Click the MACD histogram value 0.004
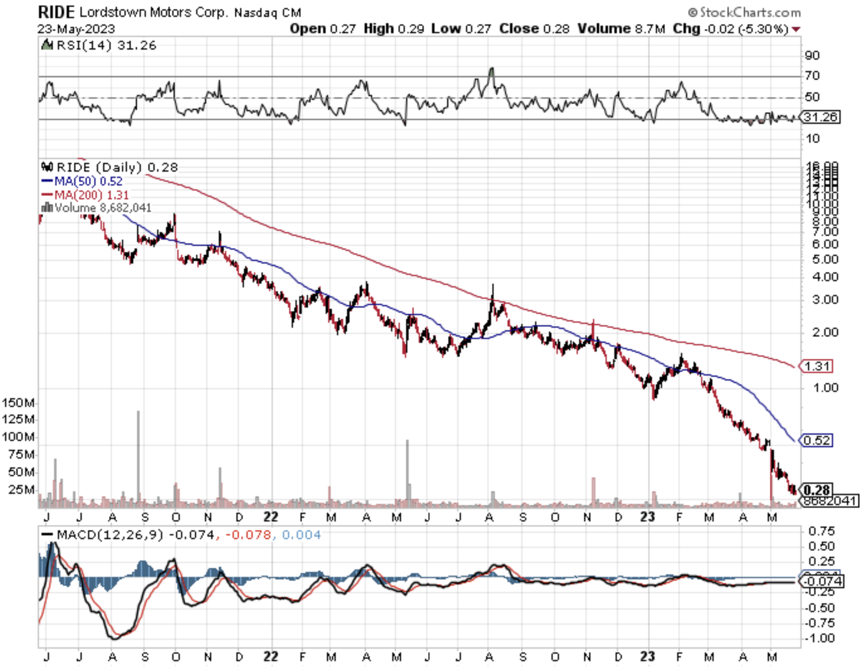This screenshot has width=860, height=667. (x=301, y=535)
